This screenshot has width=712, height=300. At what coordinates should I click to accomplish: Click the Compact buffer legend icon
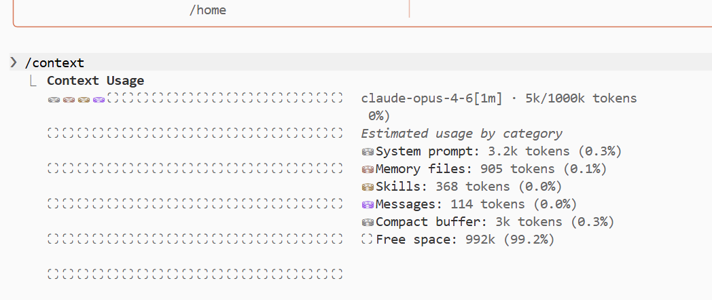coord(368,223)
